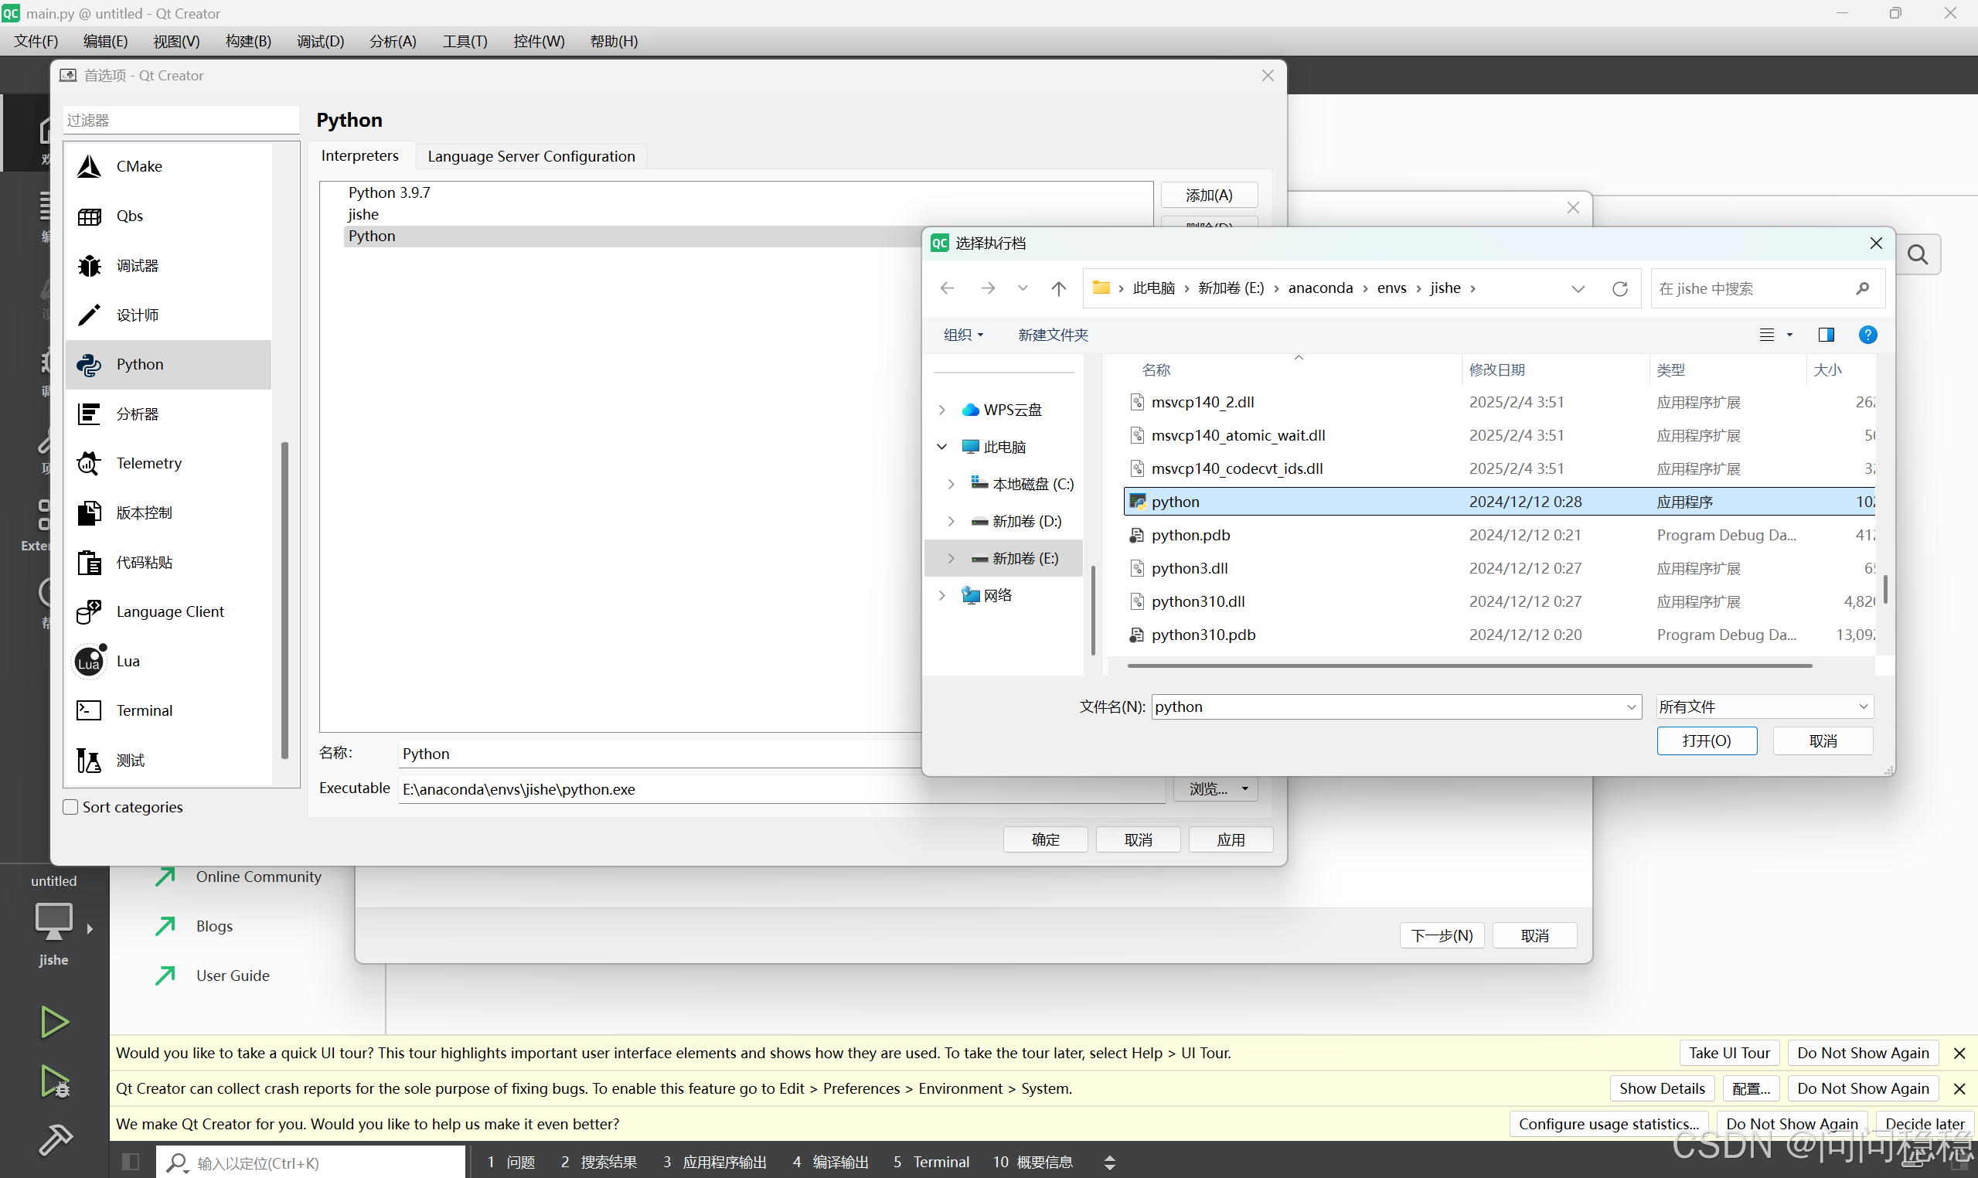
Task: Refresh the jishe folder listing
Action: [x=1619, y=288]
